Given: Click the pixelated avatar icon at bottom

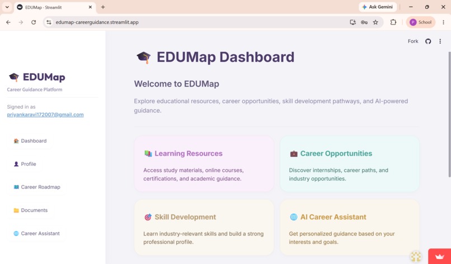Looking at the screenshot, I should click(x=416, y=256).
